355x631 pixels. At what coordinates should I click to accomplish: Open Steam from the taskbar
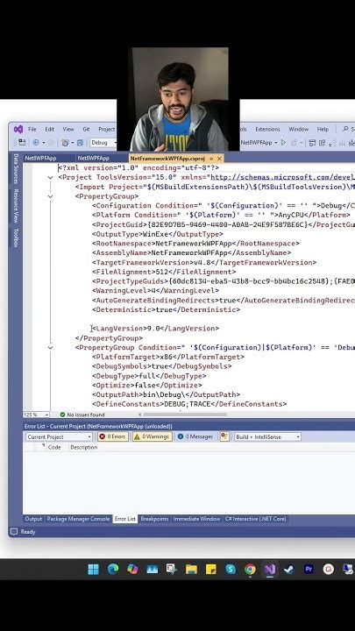point(288,569)
